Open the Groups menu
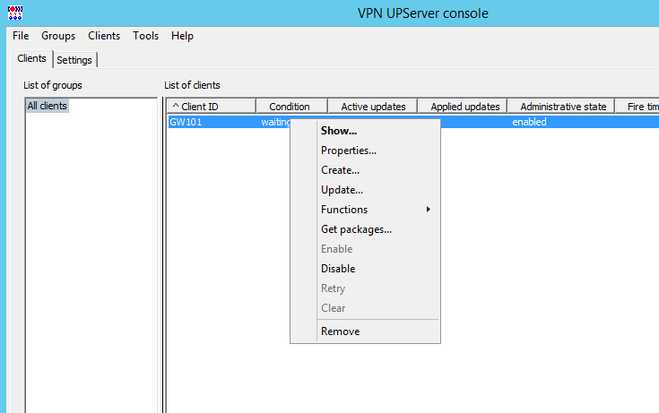This screenshot has height=413, width=659. tap(58, 36)
